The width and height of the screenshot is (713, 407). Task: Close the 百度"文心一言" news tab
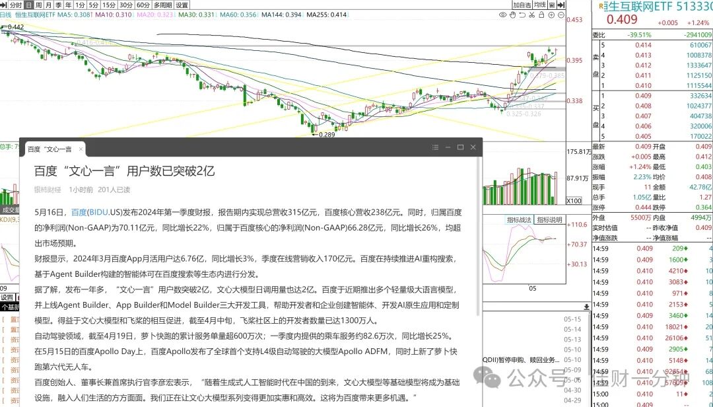point(81,149)
